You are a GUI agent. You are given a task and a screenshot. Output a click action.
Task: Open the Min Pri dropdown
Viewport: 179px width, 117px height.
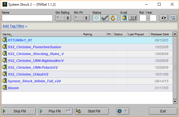click(x=82, y=18)
